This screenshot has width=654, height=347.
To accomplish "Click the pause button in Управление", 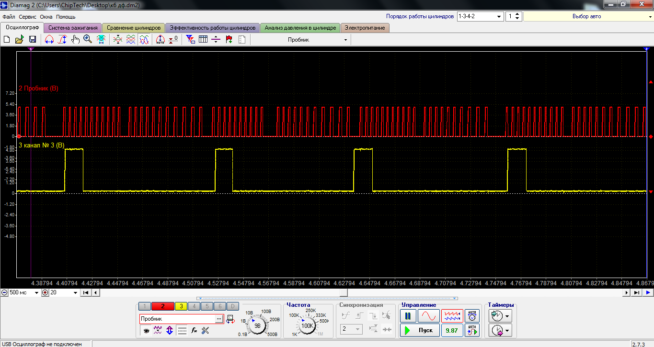I will pyautogui.click(x=408, y=316).
